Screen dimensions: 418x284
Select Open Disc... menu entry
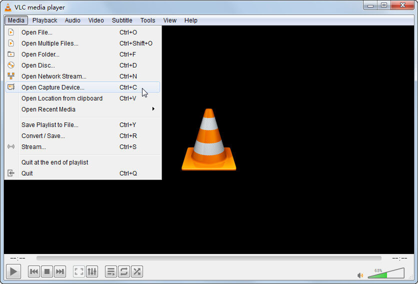[x=82, y=65]
